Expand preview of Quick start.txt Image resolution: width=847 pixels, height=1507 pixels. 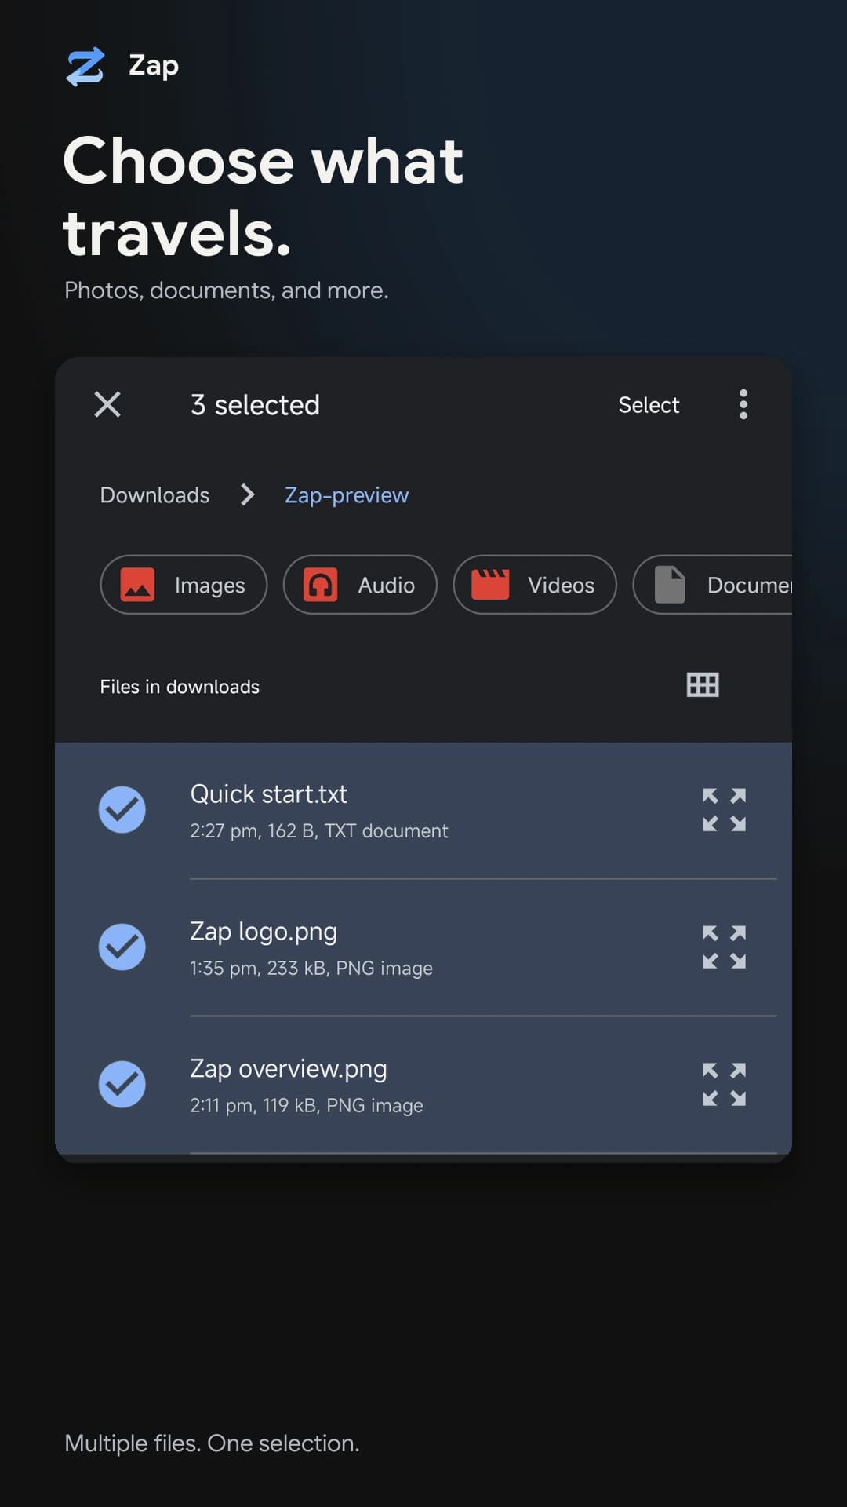click(x=724, y=809)
